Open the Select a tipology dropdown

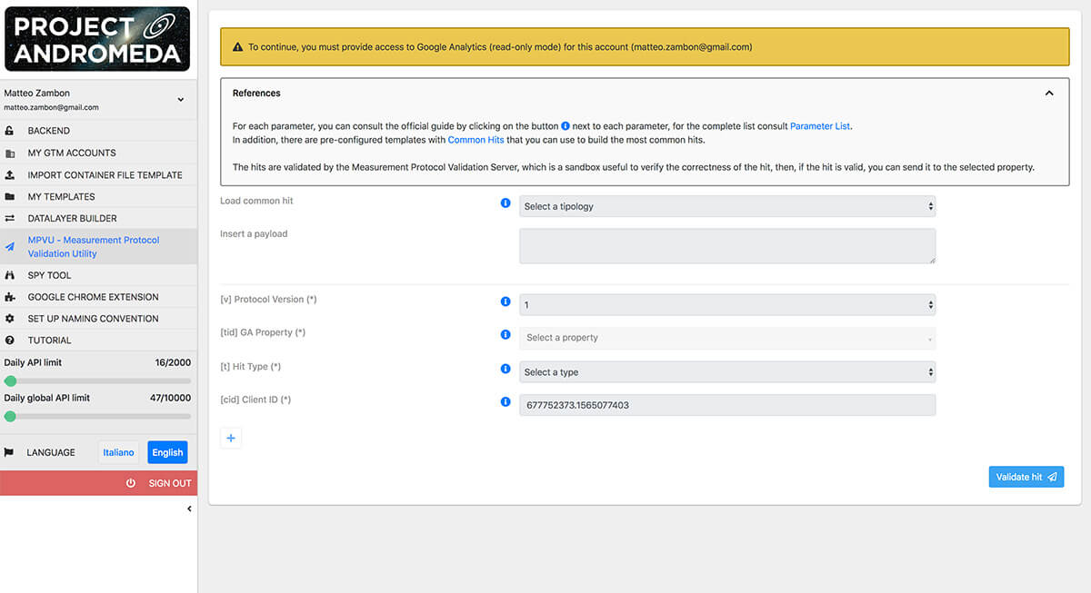click(727, 206)
